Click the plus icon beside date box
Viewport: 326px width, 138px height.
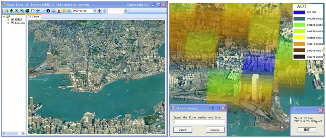click(x=100, y=11)
